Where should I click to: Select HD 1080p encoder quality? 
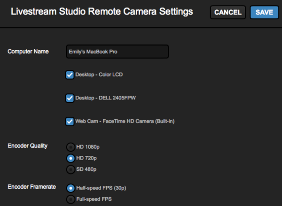pyautogui.click(x=70, y=147)
